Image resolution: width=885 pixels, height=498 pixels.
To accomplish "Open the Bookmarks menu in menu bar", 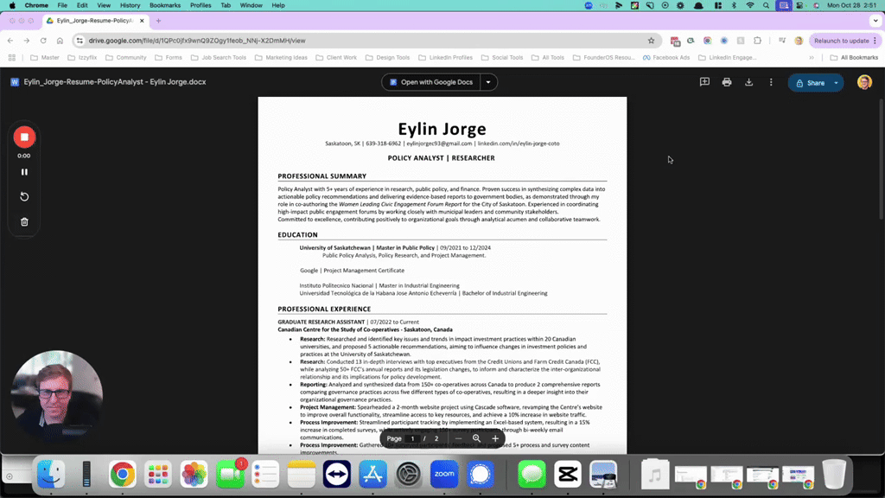I will click(165, 5).
